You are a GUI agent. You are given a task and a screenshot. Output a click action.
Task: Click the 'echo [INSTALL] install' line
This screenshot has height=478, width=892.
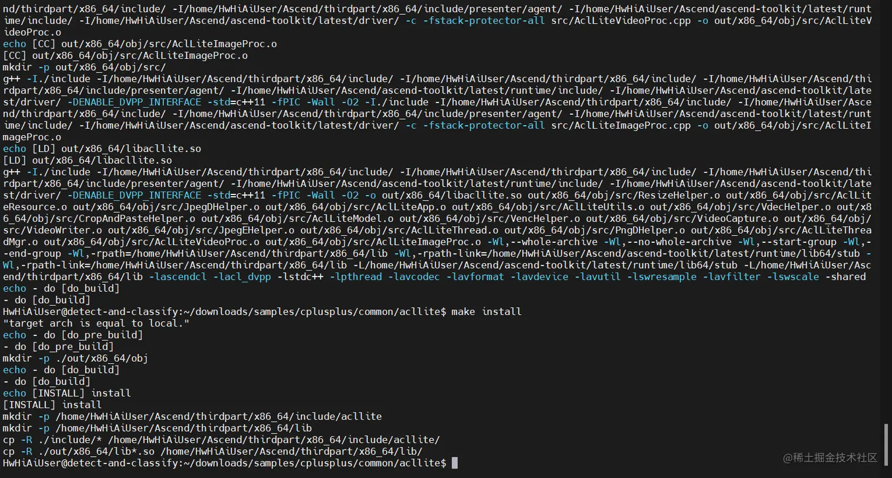(67, 393)
